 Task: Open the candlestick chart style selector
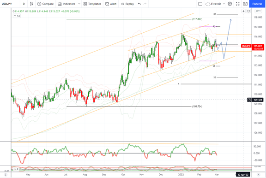[x=31, y=4]
